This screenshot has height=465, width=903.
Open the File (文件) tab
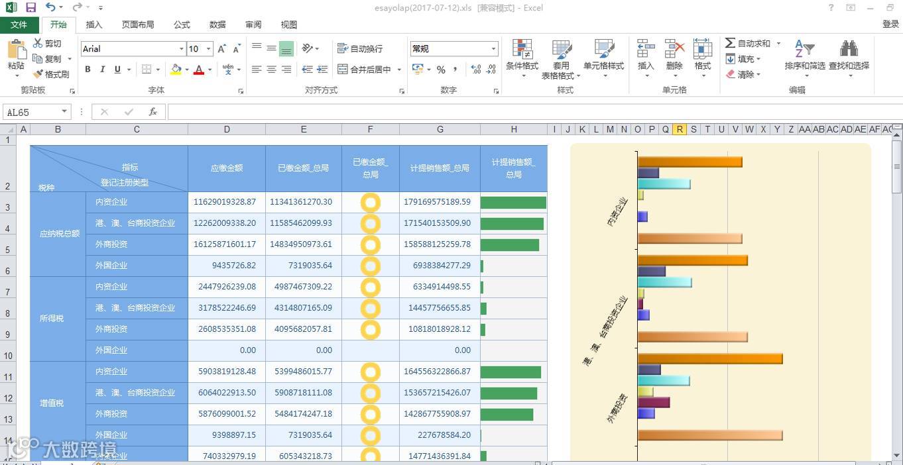19,25
